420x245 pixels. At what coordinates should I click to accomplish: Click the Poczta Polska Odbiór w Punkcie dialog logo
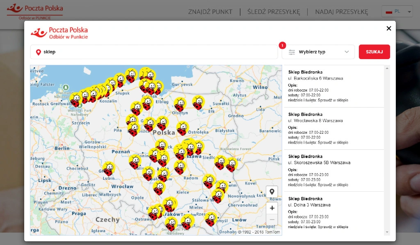click(x=59, y=33)
